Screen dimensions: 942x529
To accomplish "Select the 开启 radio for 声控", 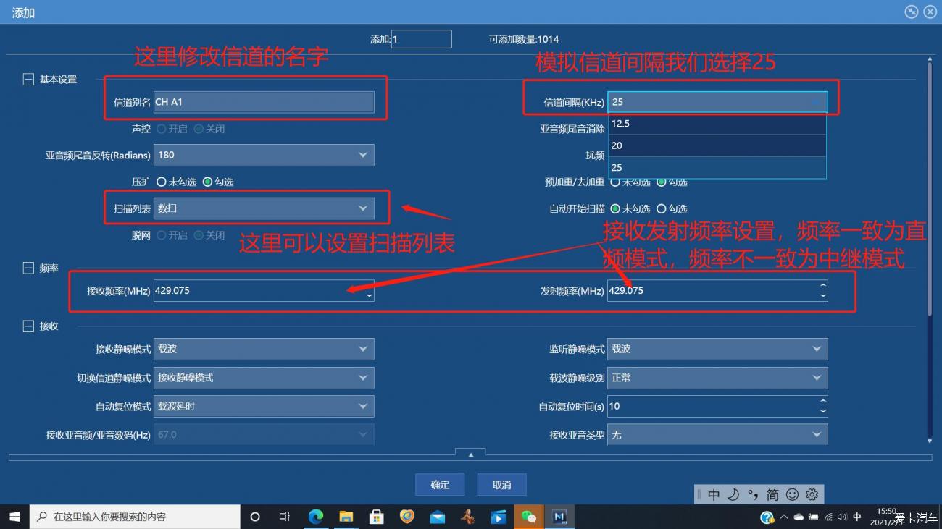I will [x=162, y=128].
